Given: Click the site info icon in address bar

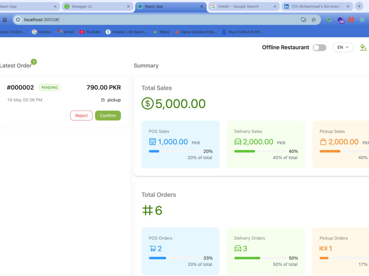Looking at the screenshot, I should pos(18,20).
